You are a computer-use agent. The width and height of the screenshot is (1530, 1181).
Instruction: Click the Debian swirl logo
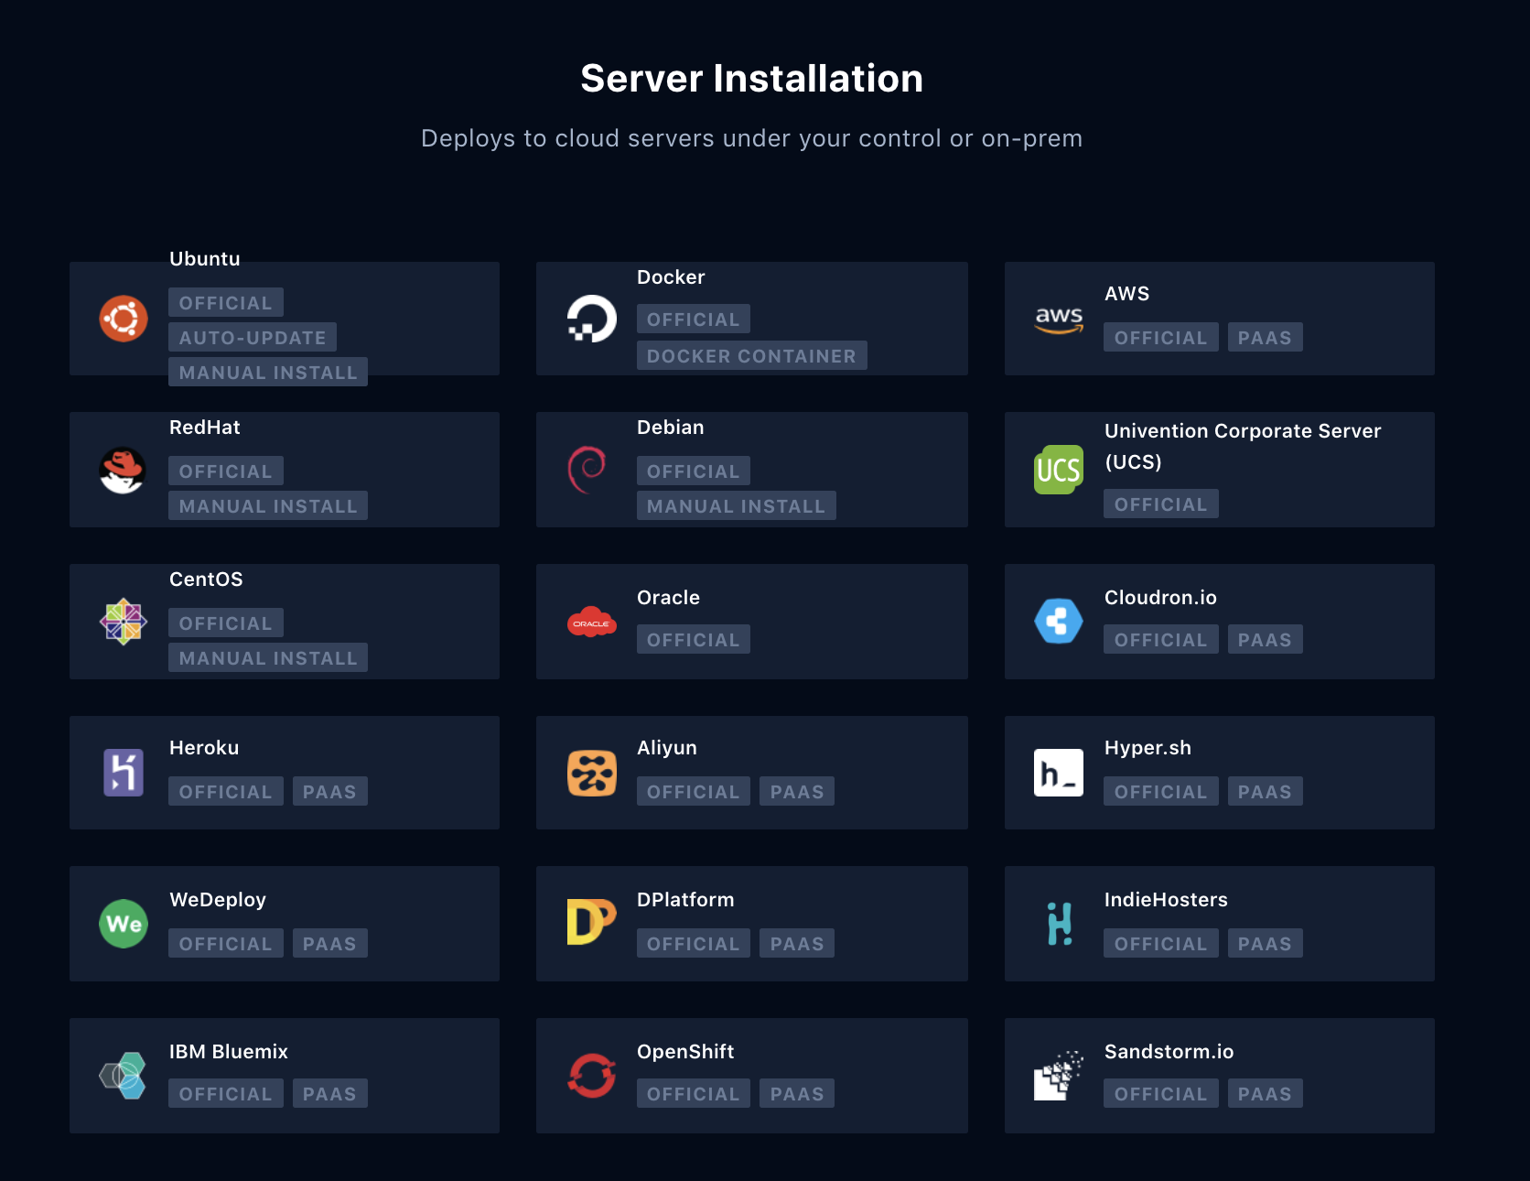587,470
